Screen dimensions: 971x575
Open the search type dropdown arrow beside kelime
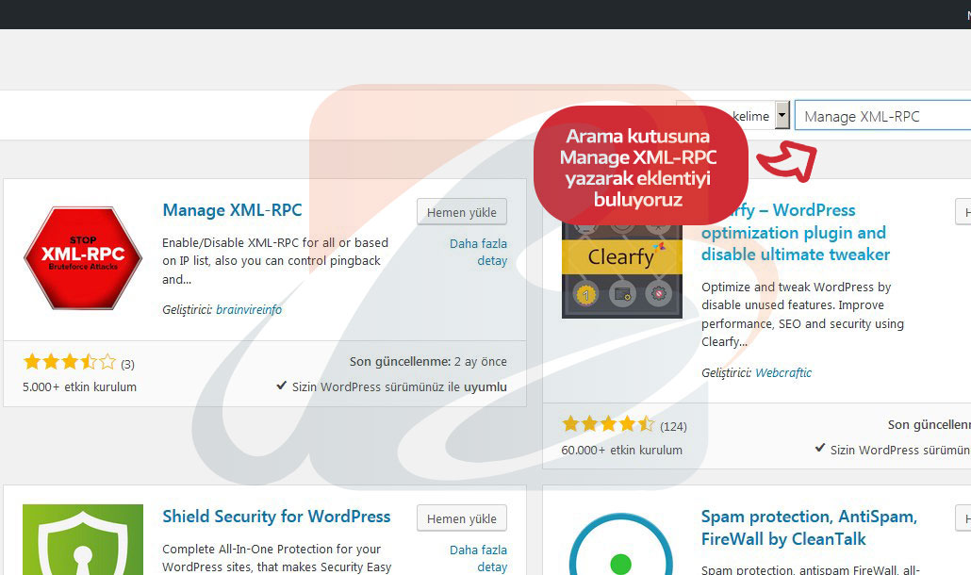tap(782, 115)
